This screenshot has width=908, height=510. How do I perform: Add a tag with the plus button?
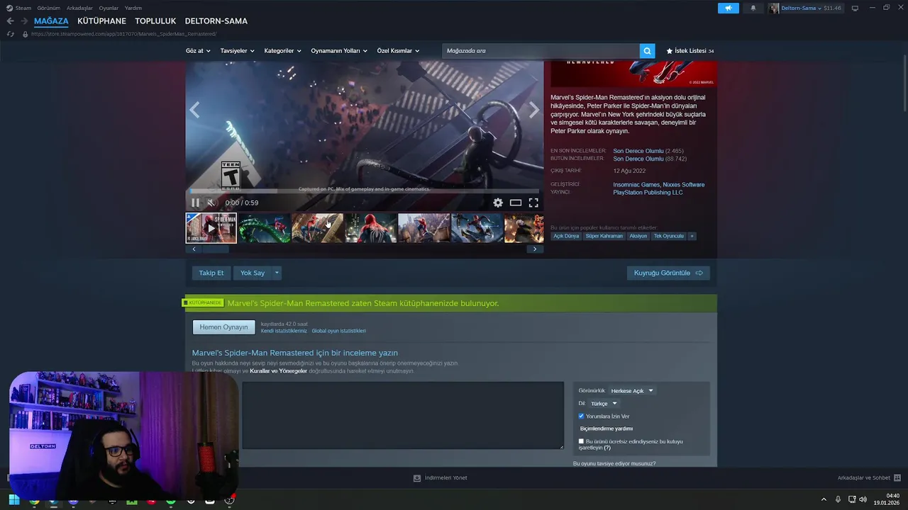[692, 236]
